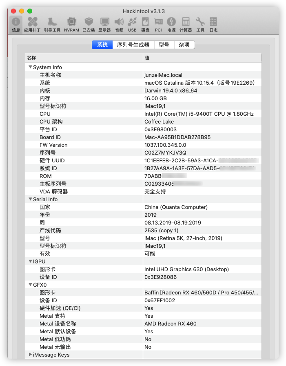This screenshot has height=366, width=286.
Task: Select the Intel UHD Graphics 630 (Desktop) value
Action: pos(186,269)
